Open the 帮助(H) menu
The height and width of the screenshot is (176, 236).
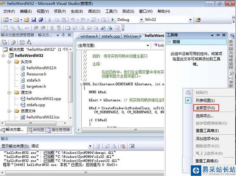point(164,11)
